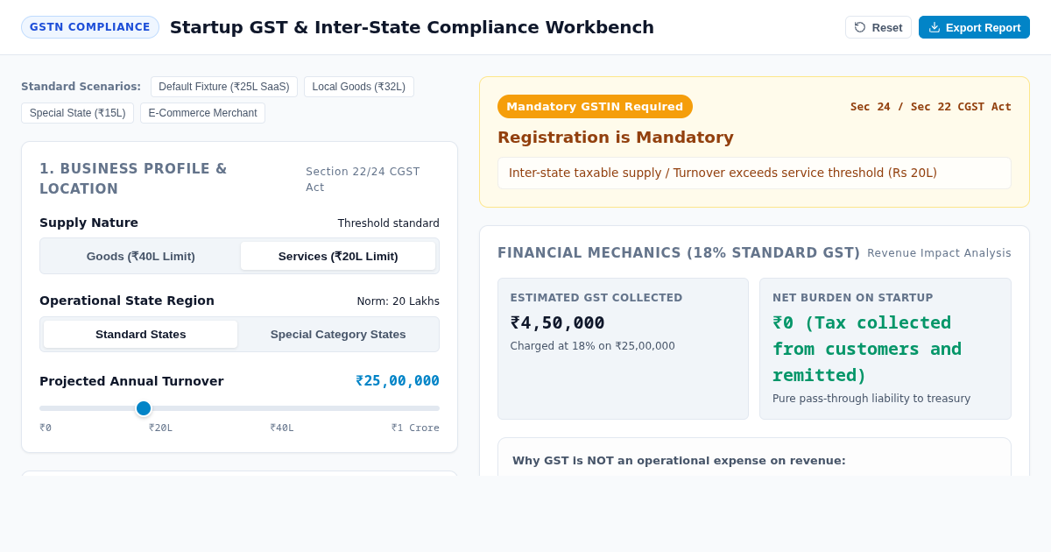Click the Norm: 20 Lakhs label
Image resolution: width=1051 pixels, height=552 pixels.
tap(399, 301)
